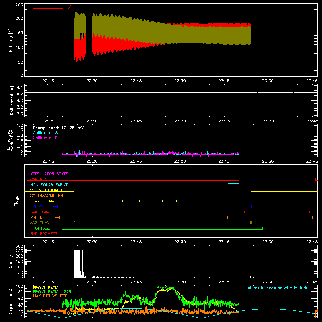This screenshot has width=322, height=322.
Task: Click the SAA_FLAG label
Action: (39, 212)
